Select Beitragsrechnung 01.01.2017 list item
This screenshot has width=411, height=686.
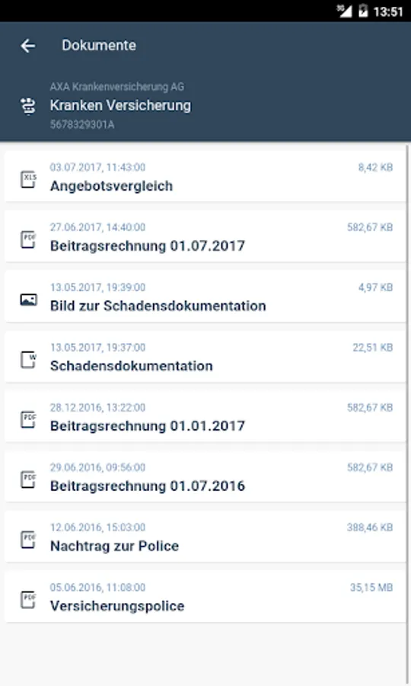point(205,416)
